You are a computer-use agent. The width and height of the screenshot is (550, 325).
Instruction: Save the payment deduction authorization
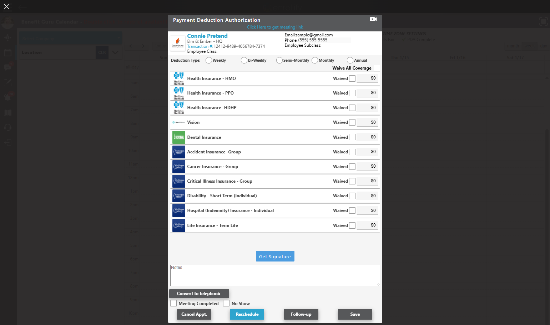(355, 314)
